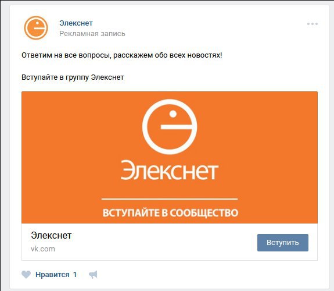Click the large Элекснет wordmark on the banner
334x291 pixels.
tap(170, 170)
